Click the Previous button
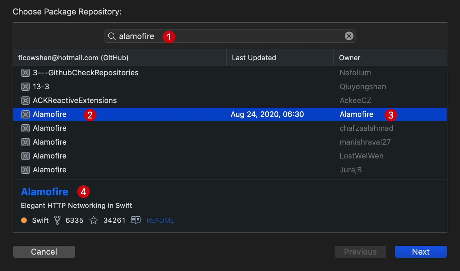 point(360,252)
